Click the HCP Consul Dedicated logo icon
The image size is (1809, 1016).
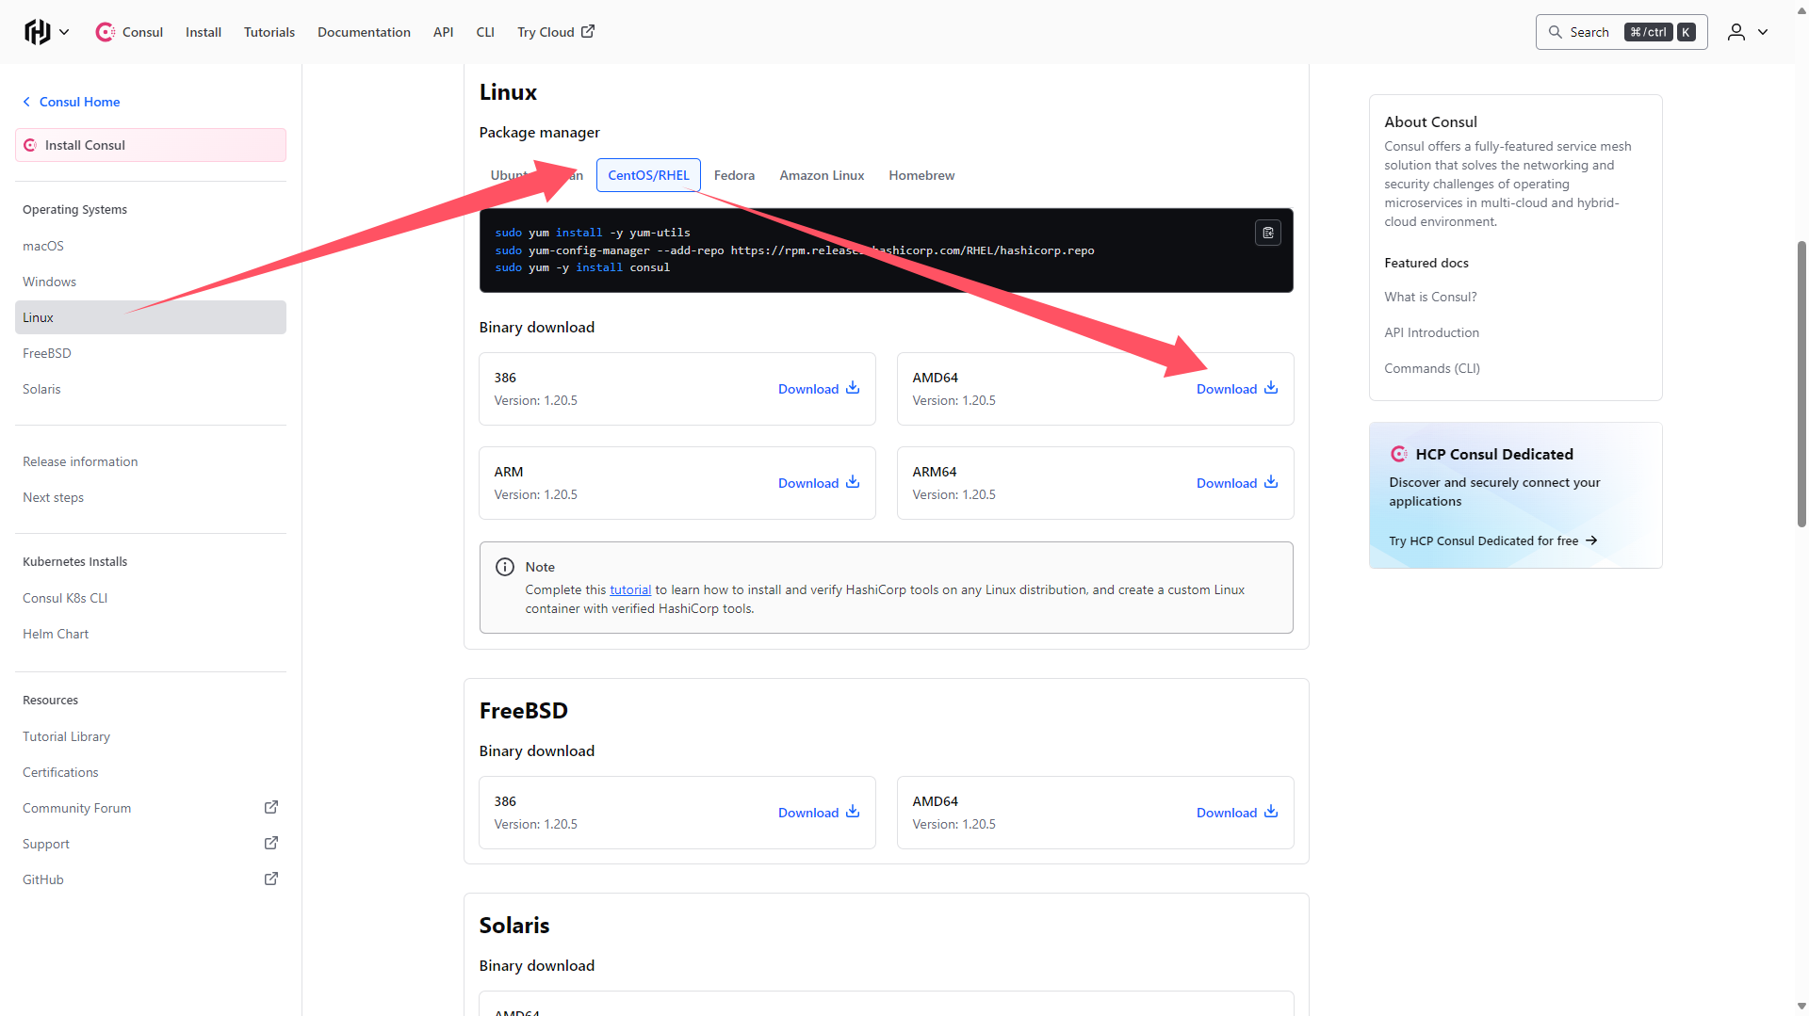point(1399,454)
